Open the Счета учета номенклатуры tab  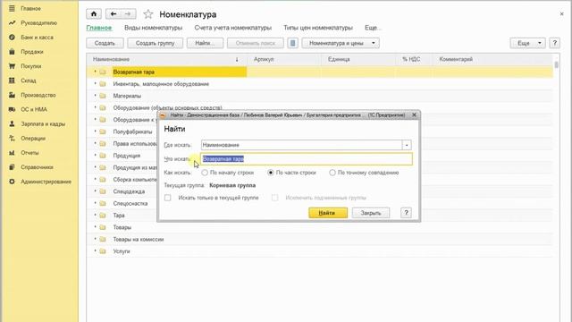point(232,28)
